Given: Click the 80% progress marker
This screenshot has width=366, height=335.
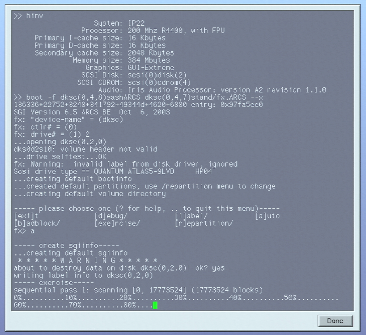Looking at the screenshot, I should coord(130,305).
